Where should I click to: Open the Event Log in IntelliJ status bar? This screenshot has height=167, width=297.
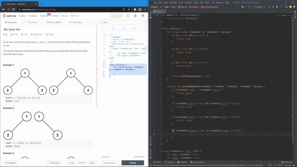click(287, 162)
